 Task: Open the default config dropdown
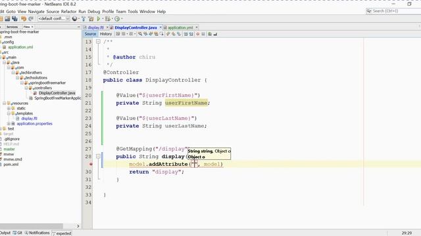[54, 19]
